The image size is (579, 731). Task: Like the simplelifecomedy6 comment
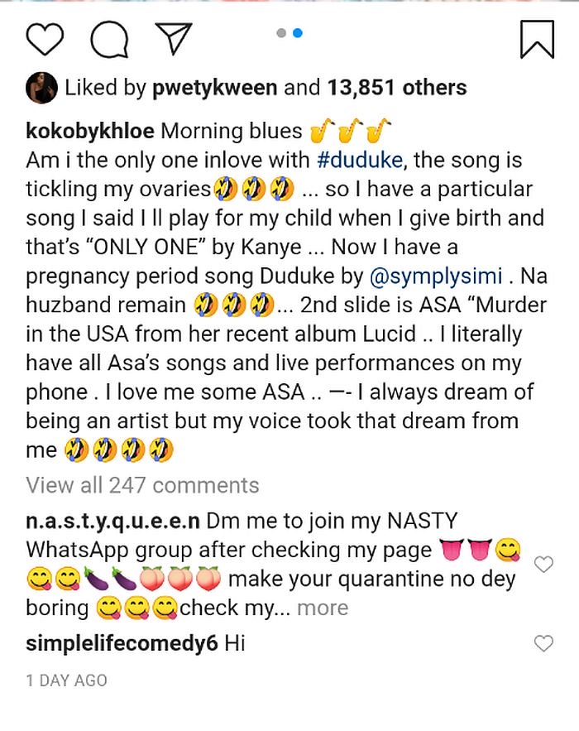(543, 644)
